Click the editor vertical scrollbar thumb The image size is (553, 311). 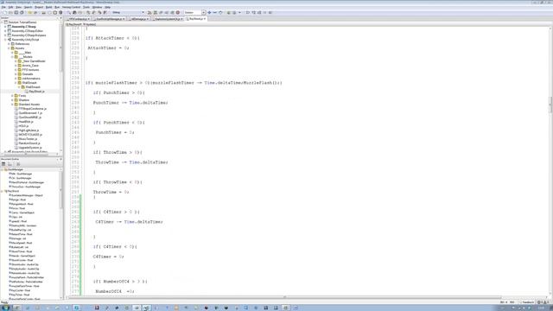[x=550, y=105]
